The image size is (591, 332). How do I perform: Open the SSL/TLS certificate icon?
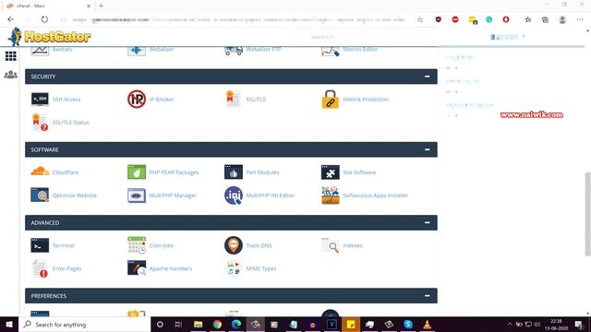point(234,99)
